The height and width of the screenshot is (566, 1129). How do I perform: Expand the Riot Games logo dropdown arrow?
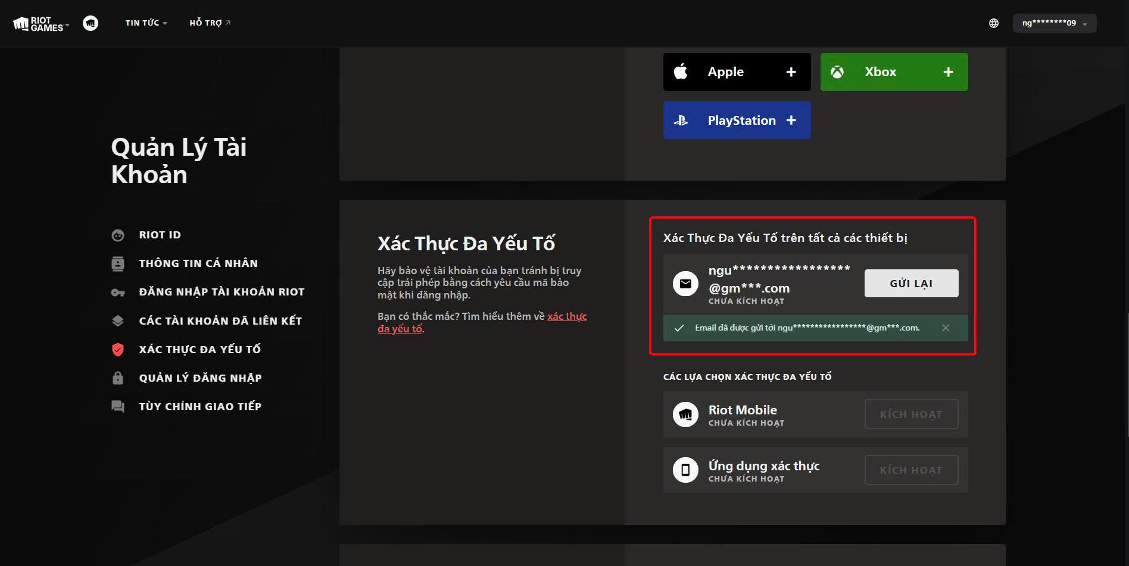(x=67, y=25)
